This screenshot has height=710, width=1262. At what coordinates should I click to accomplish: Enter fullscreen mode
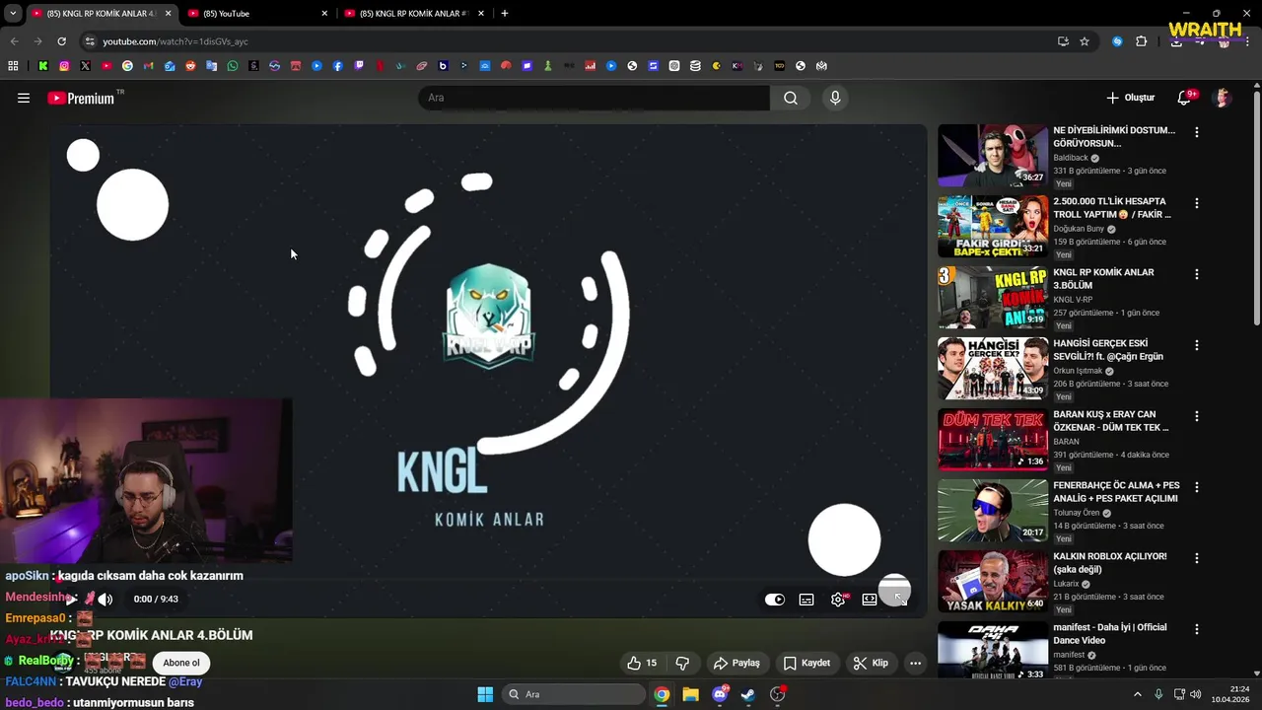(899, 599)
